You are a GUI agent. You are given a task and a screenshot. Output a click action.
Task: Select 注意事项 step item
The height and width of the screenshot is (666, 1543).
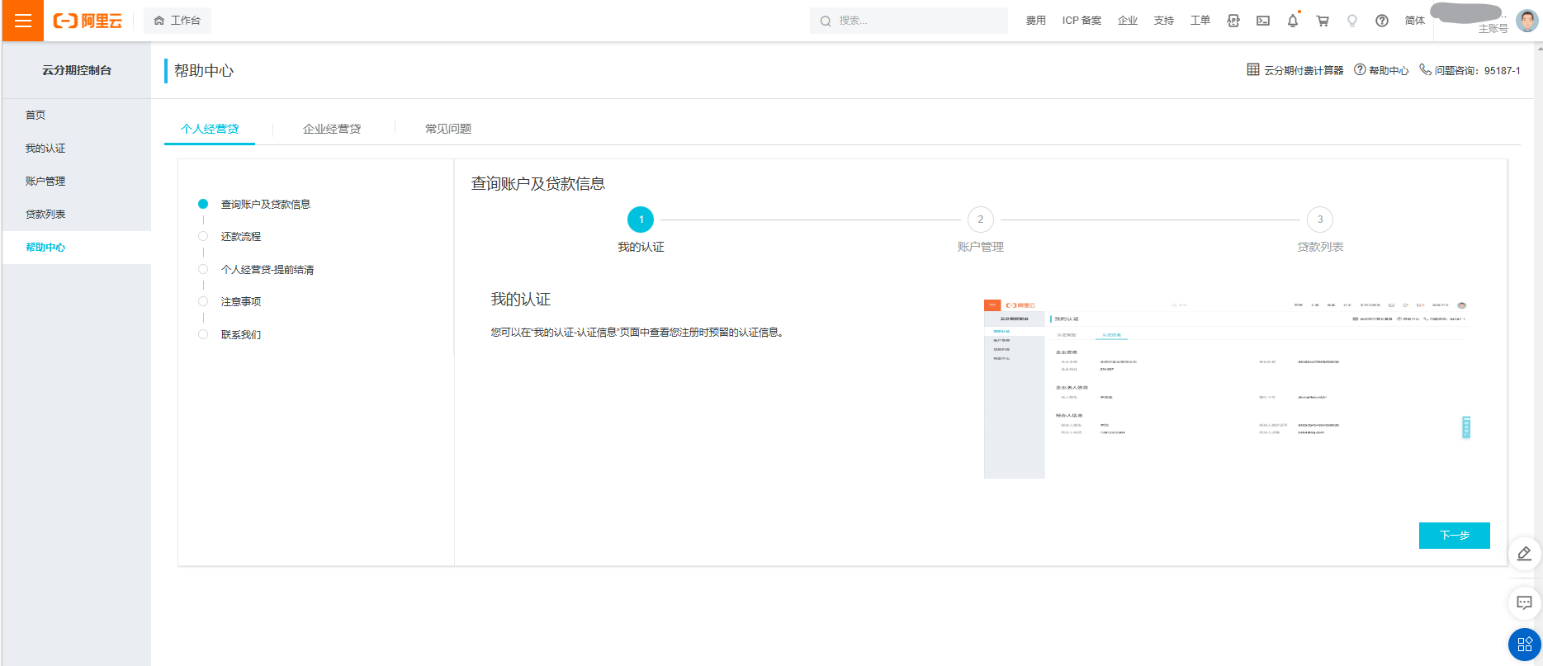240,301
